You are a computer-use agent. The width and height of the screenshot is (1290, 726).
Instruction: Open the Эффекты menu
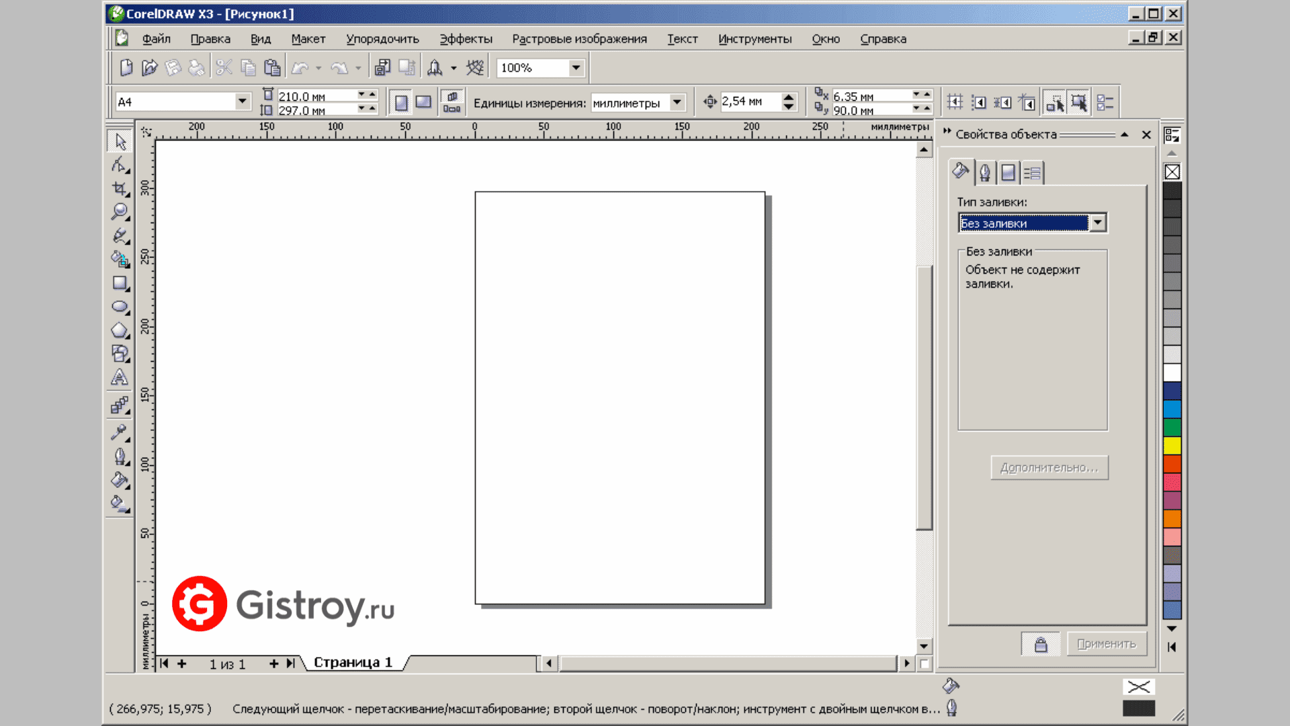click(x=466, y=39)
